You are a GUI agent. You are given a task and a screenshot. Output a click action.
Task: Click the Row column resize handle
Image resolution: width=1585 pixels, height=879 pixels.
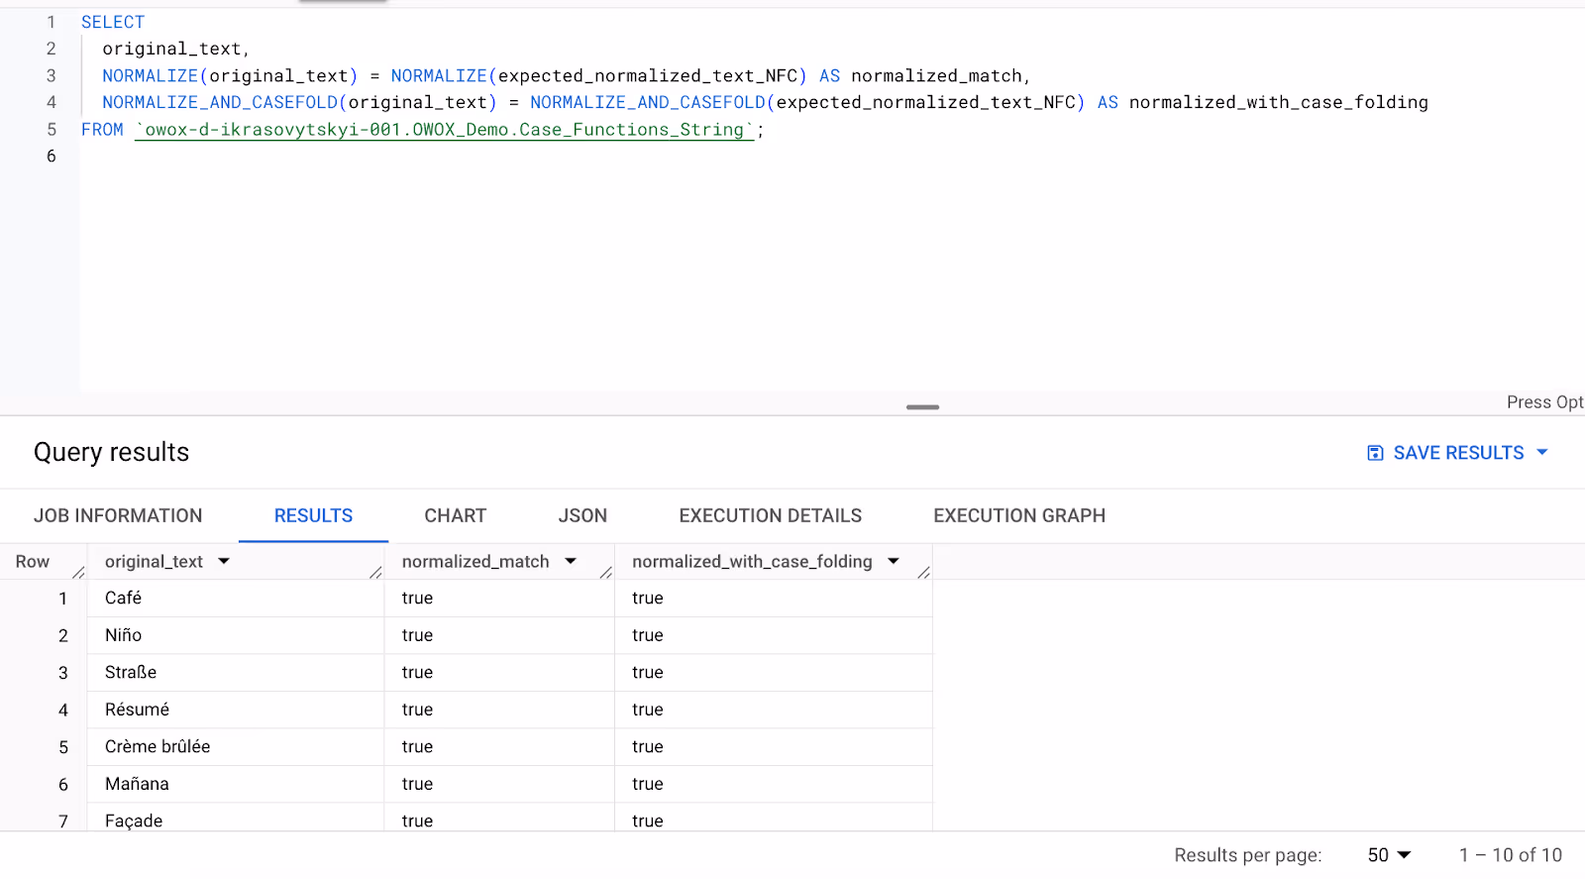pos(79,573)
